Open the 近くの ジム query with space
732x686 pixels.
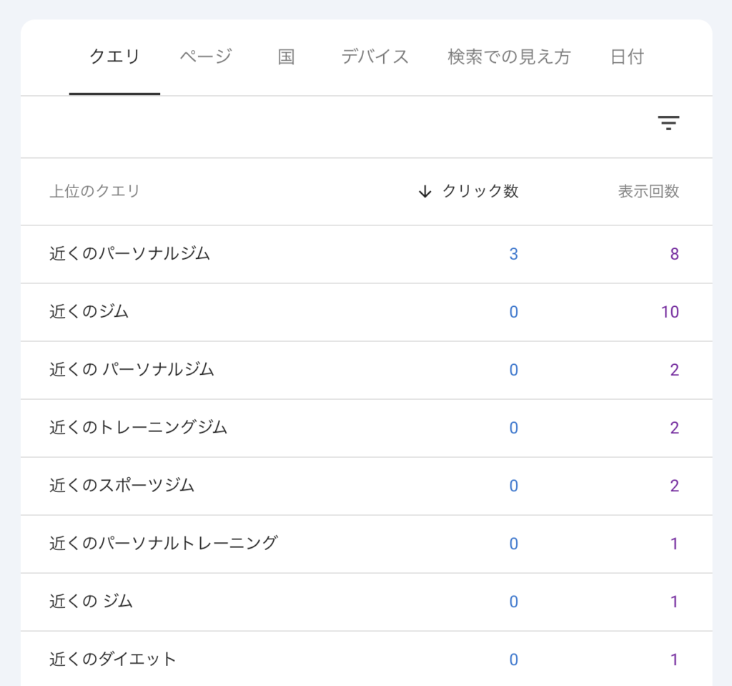[x=91, y=602]
